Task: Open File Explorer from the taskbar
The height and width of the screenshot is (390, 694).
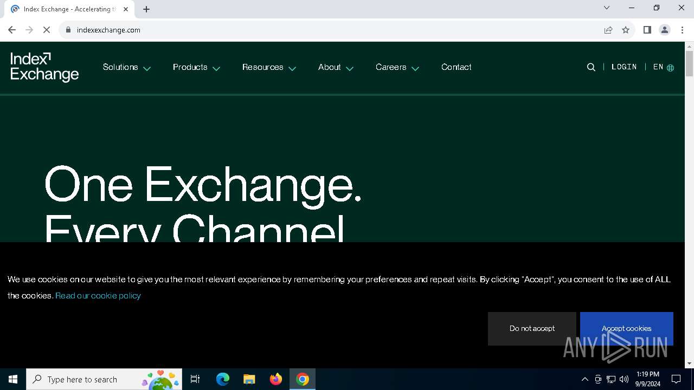Action: click(249, 379)
